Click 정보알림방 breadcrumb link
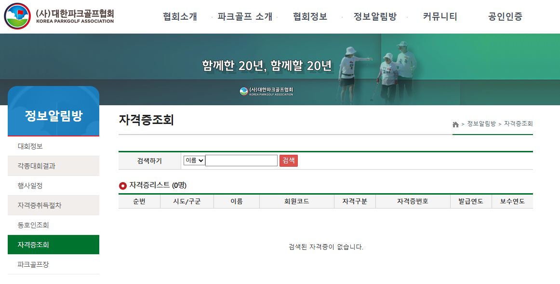 pyautogui.click(x=481, y=124)
